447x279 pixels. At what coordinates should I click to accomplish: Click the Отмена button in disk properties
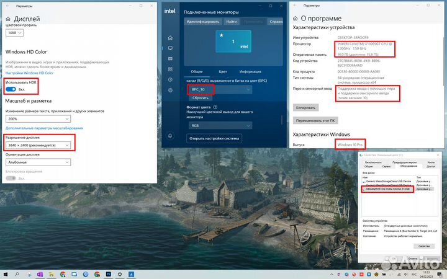pyautogui.click(x=412, y=259)
